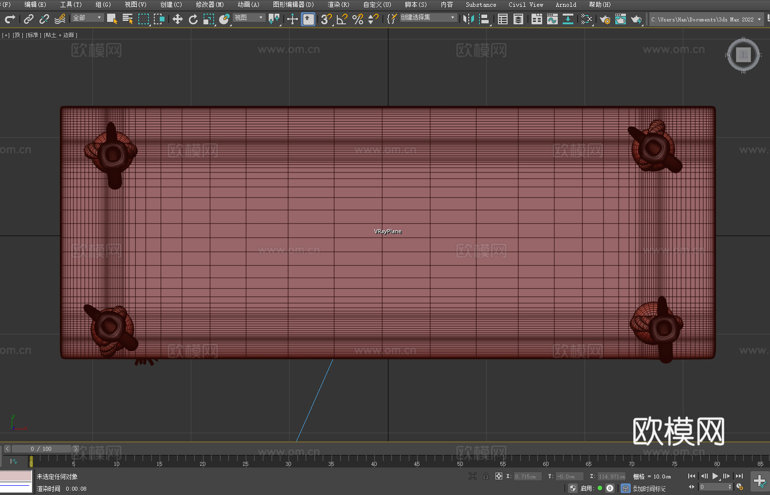Screen dimensions: 770x495
Task: Click the Redo arrow icon
Action: pyautogui.click(x=10, y=19)
